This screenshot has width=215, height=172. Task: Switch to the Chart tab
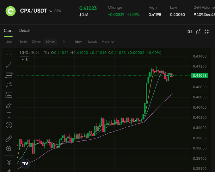coord(8,31)
